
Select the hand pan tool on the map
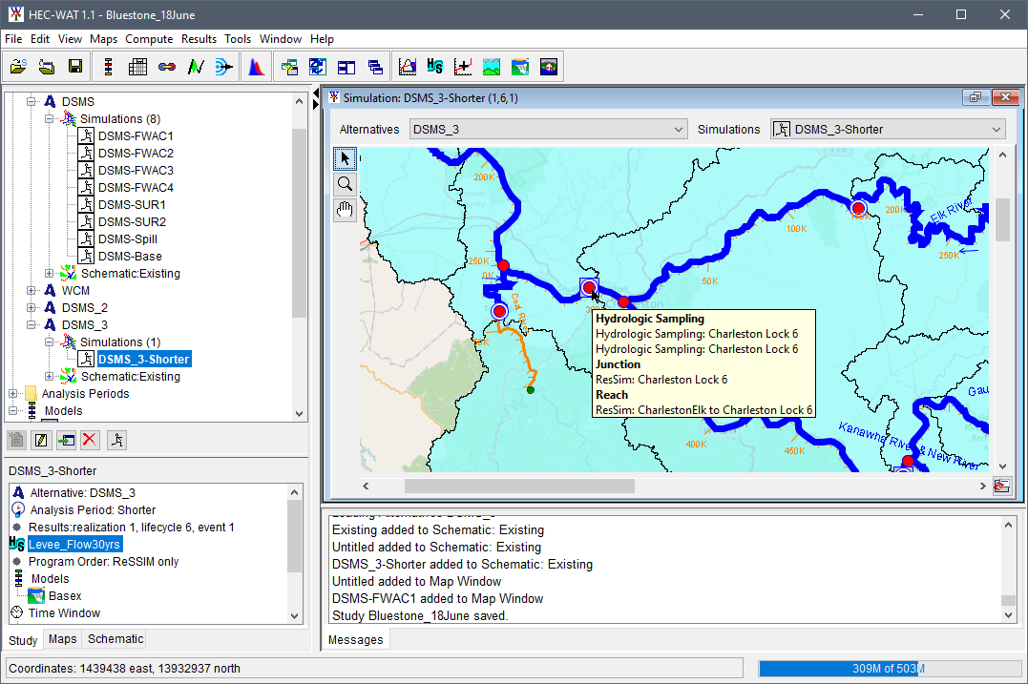point(345,210)
